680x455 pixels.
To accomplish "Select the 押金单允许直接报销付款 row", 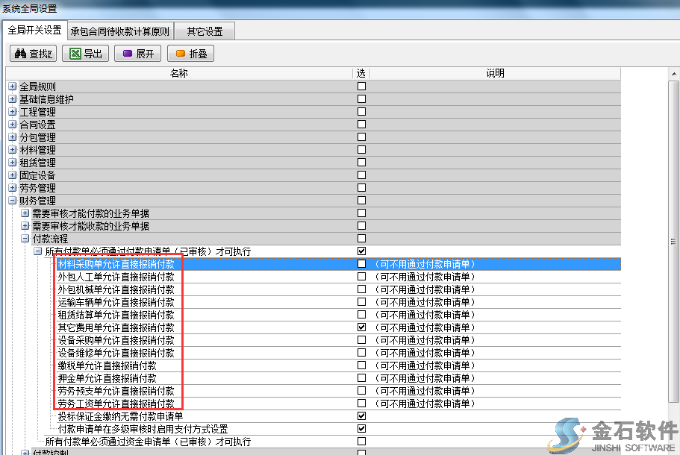I will tap(107, 378).
